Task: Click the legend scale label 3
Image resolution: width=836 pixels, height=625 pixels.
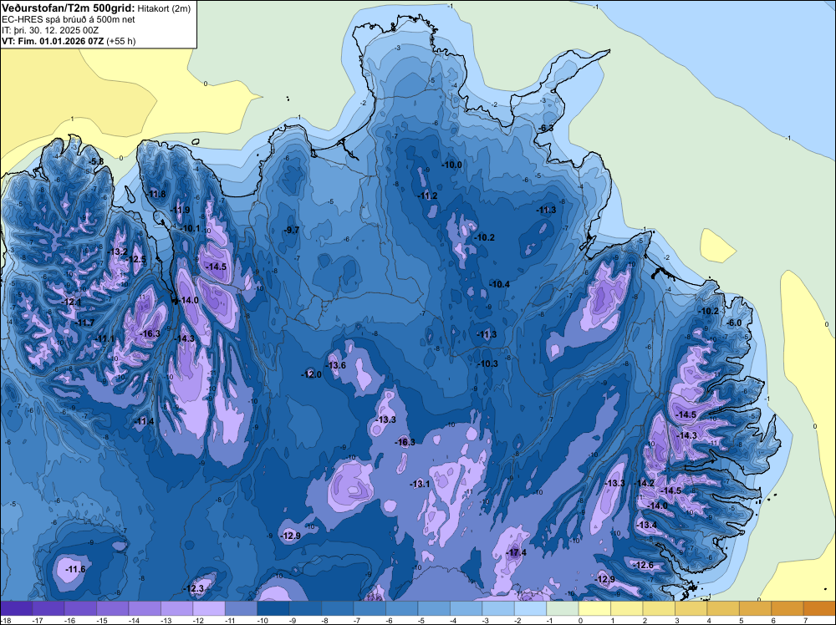Action: (x=676, y=621)
